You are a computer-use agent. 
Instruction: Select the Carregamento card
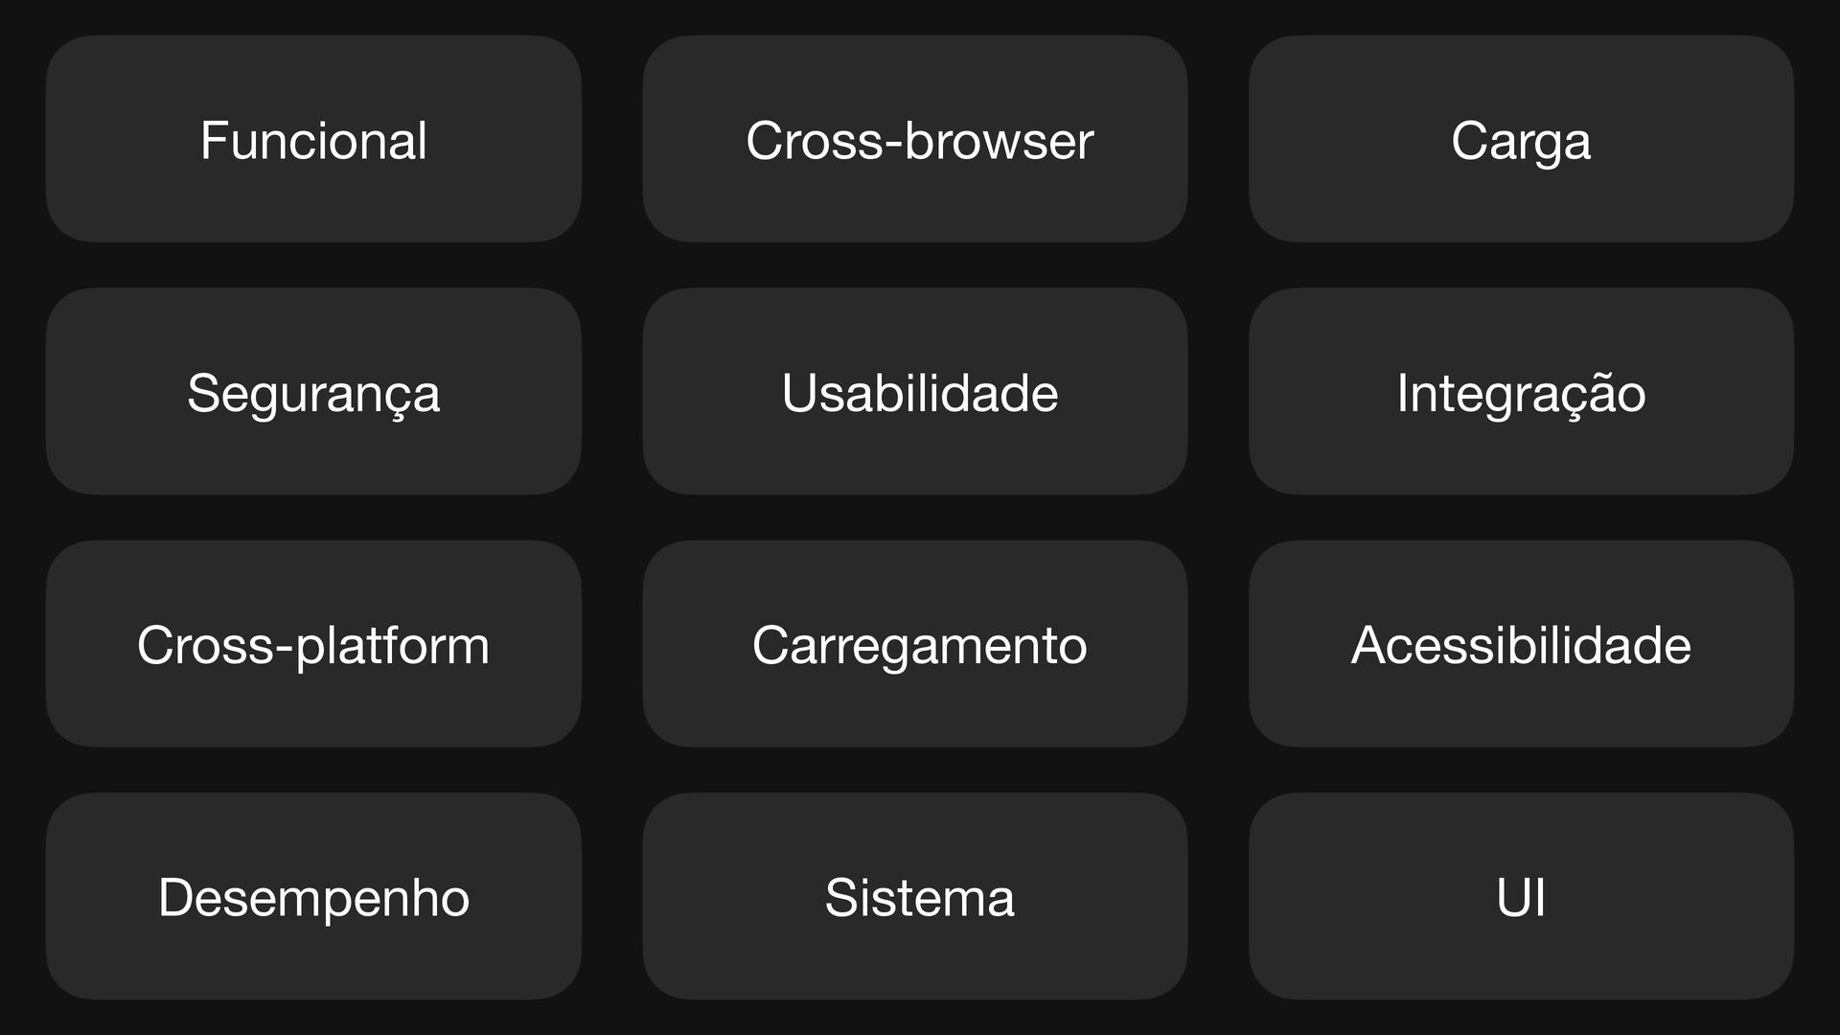[915, 643]
